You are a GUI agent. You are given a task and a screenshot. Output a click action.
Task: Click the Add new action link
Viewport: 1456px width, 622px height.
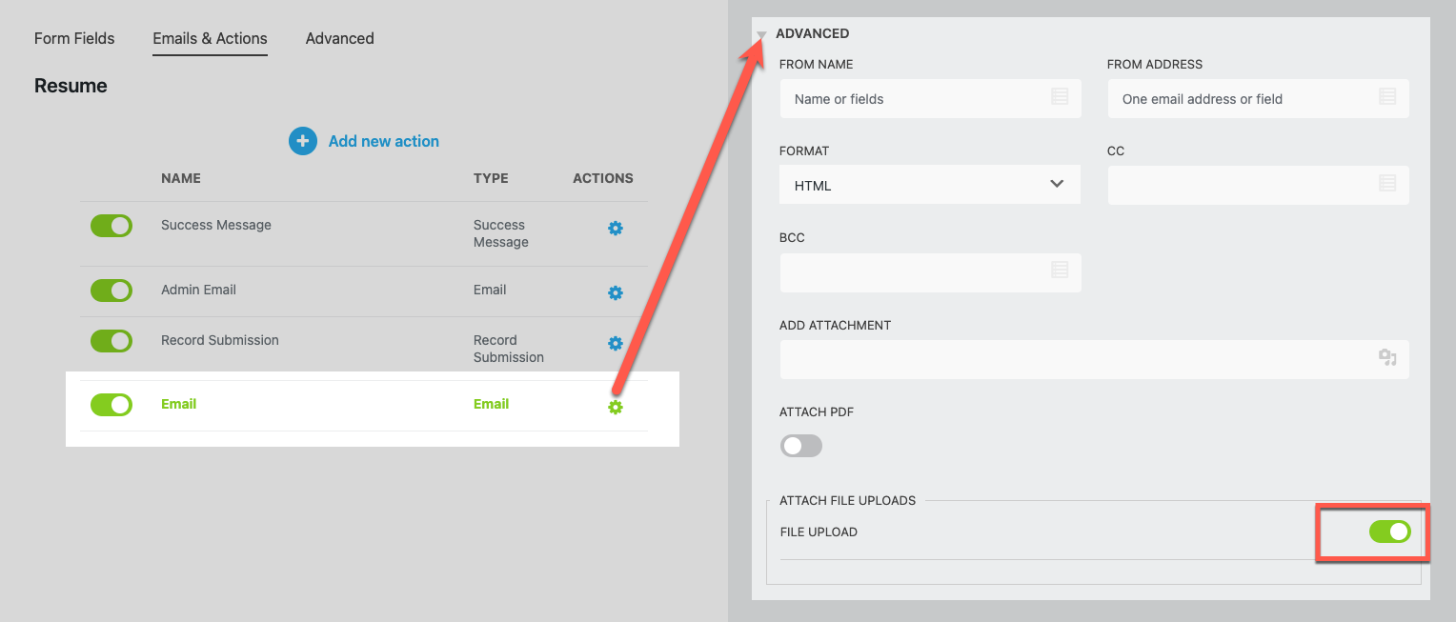click(x=383, y=141)
